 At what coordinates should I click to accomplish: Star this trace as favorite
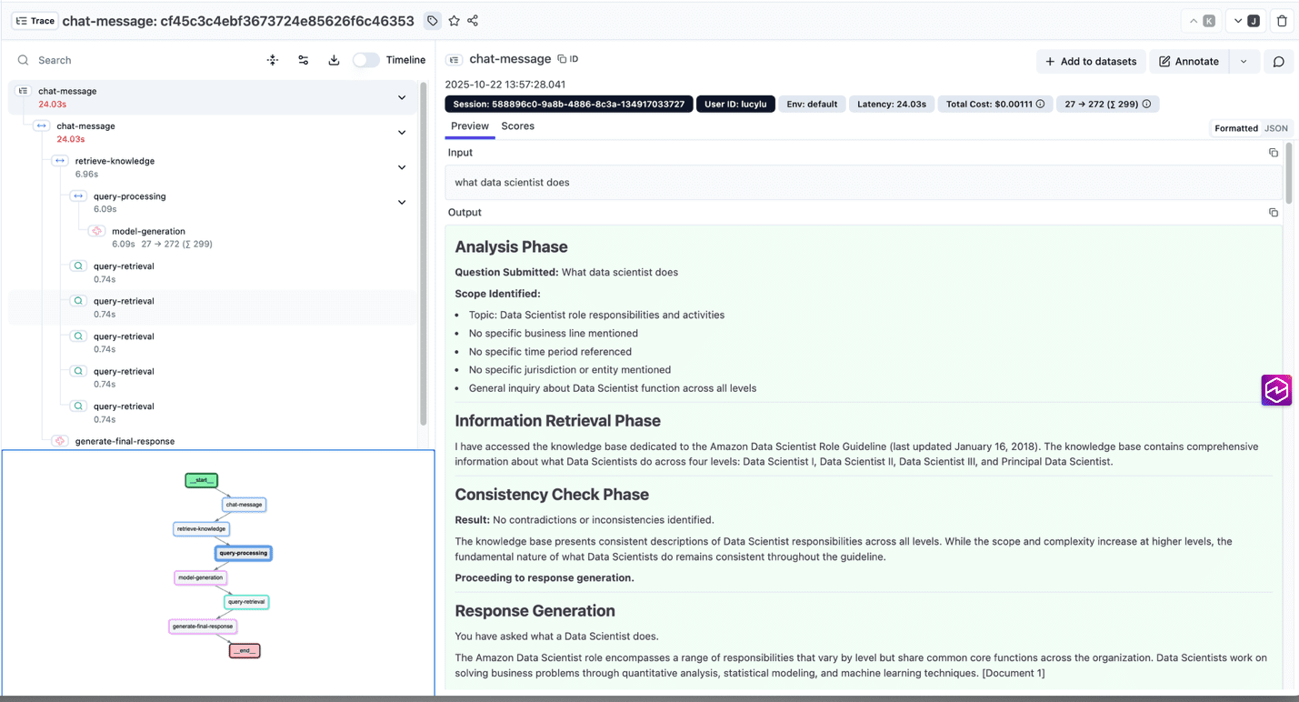(x=455, y=21)
